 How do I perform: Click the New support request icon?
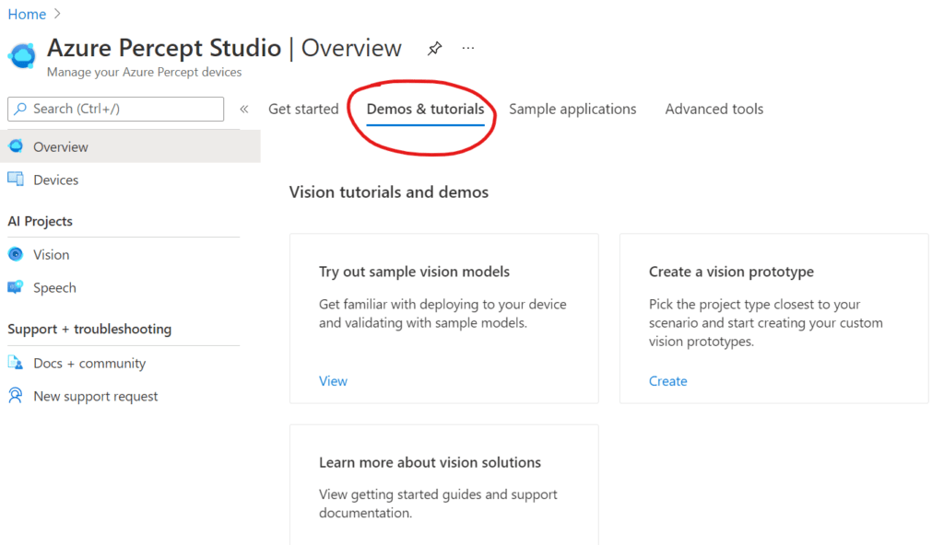[x=15, y=395]
